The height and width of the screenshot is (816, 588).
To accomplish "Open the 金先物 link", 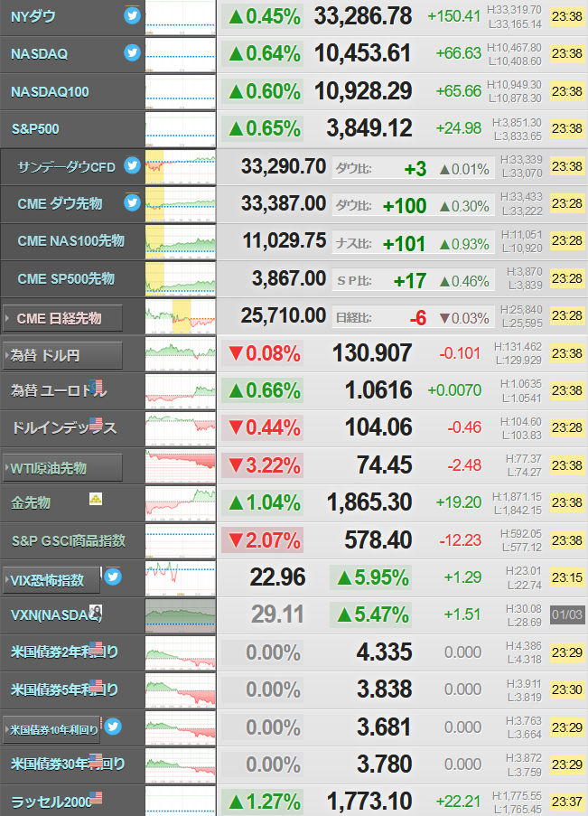I will 31,502.
